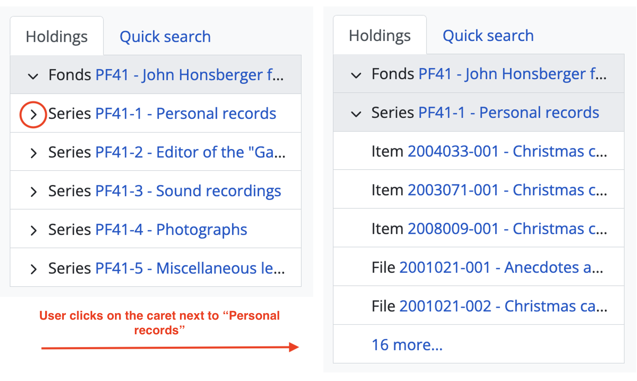Click the red-circled caret beside Personal records
This screenshot has height=381, width=637.
coord(33,115)
